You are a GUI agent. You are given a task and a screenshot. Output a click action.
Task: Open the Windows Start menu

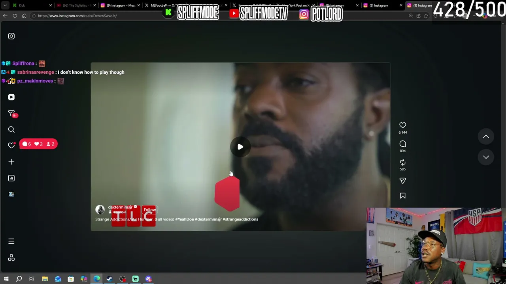click(x=6, y=279)
